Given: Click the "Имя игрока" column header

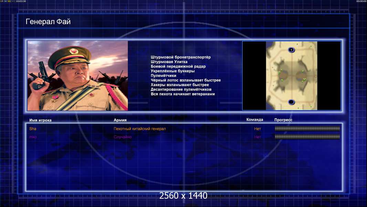Looking at the screenshot, I should coord(40,120).
